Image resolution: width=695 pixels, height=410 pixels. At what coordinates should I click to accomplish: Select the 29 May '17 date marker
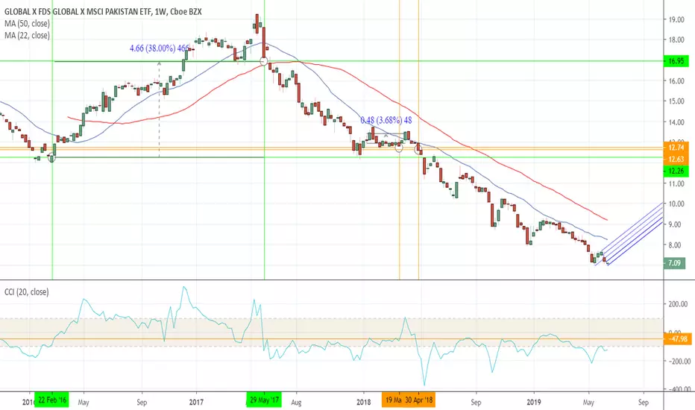264,400
